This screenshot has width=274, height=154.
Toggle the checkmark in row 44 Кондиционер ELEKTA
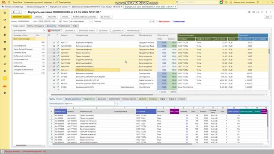pos(58,87)
